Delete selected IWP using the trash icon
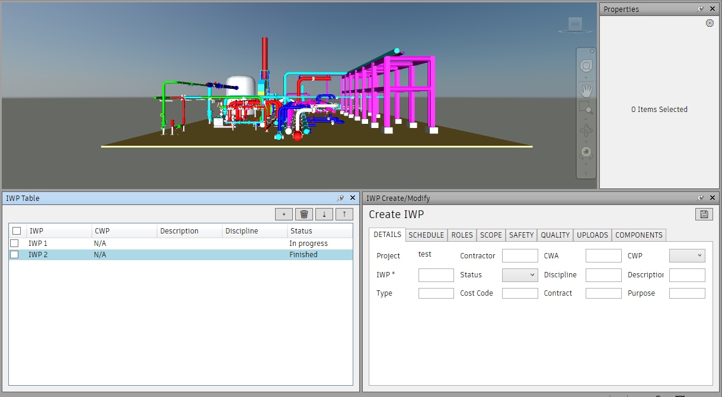The height and width of the screenshot is (397, 722). coord(304,214)
